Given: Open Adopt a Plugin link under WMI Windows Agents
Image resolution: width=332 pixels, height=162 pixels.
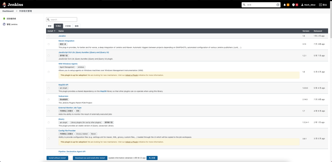Looking at the screenshot, I should point(132,75).
